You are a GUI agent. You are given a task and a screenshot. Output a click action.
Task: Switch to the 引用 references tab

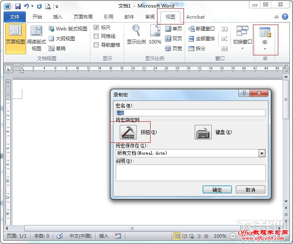tap(108, 17)
